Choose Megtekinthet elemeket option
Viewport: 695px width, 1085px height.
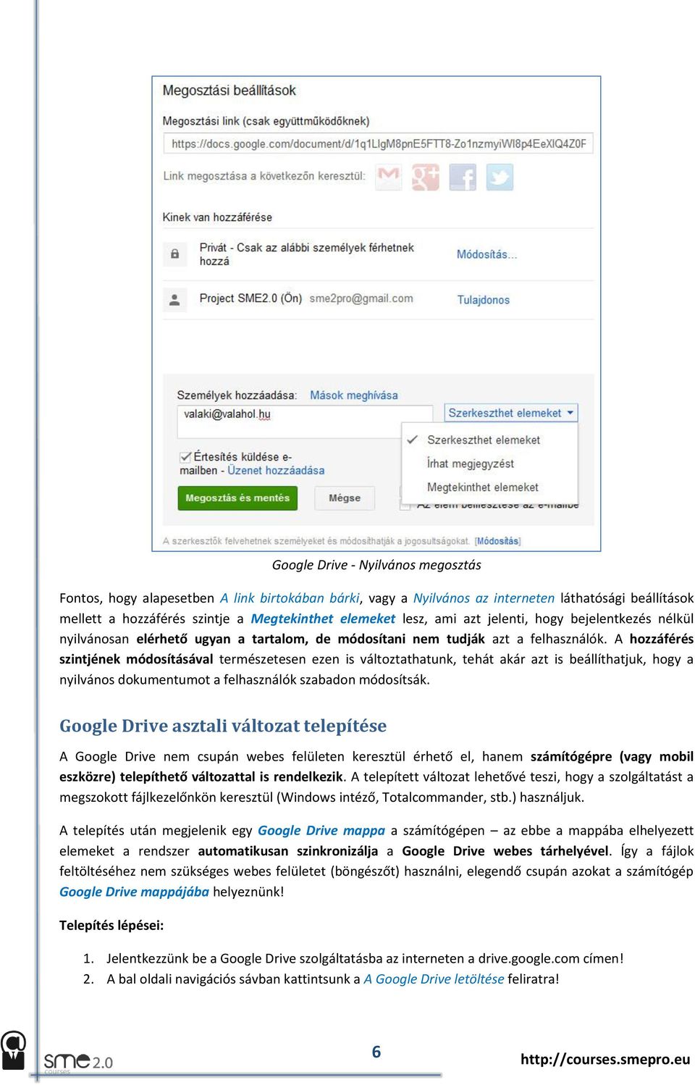[x=482, y=487]
